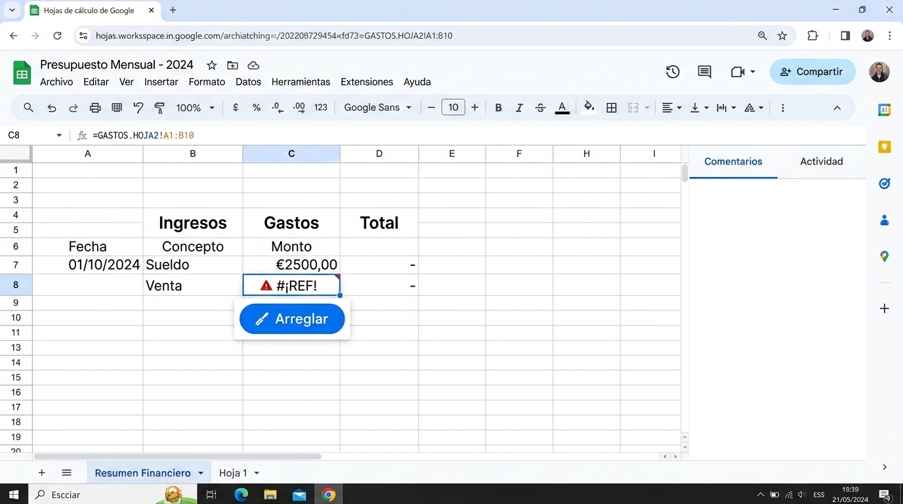Screen dimensions: 903x504
Task: Switch to the Hoja 1 sheet tab
Action: point(233,473)
